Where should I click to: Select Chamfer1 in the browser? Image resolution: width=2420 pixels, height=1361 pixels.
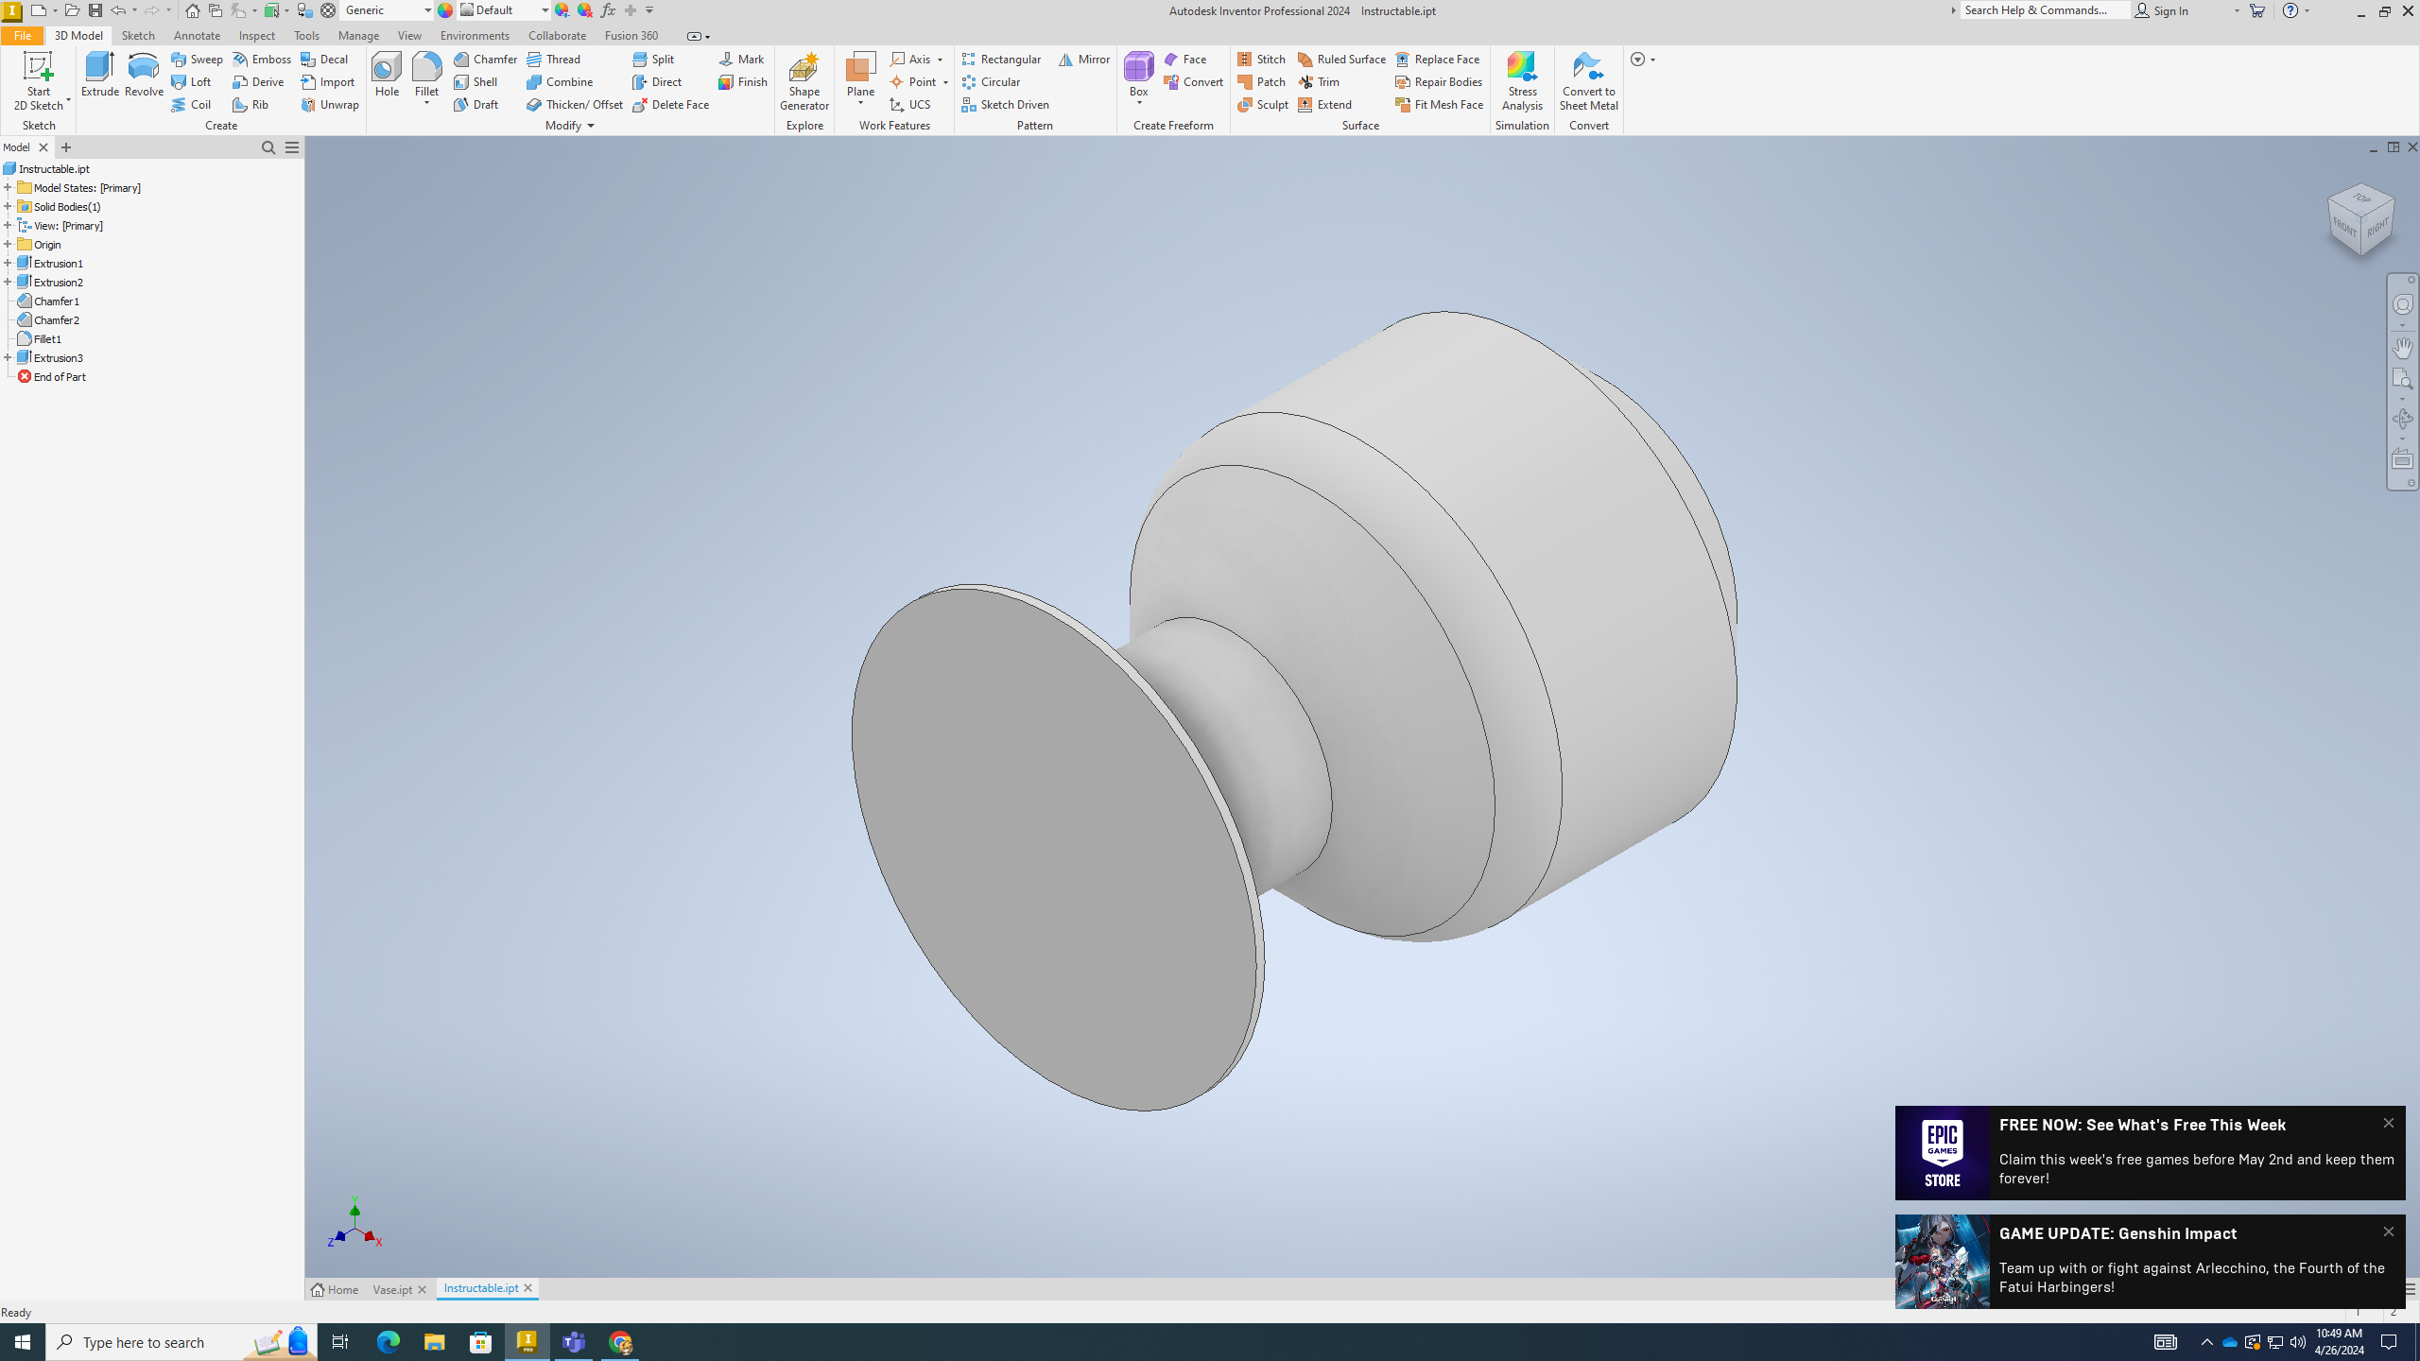(x=56, y=301)
